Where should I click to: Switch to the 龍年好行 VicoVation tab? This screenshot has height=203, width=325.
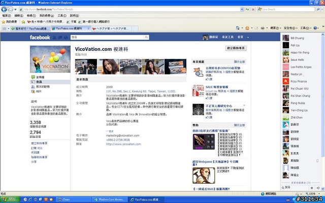point(30,28)
